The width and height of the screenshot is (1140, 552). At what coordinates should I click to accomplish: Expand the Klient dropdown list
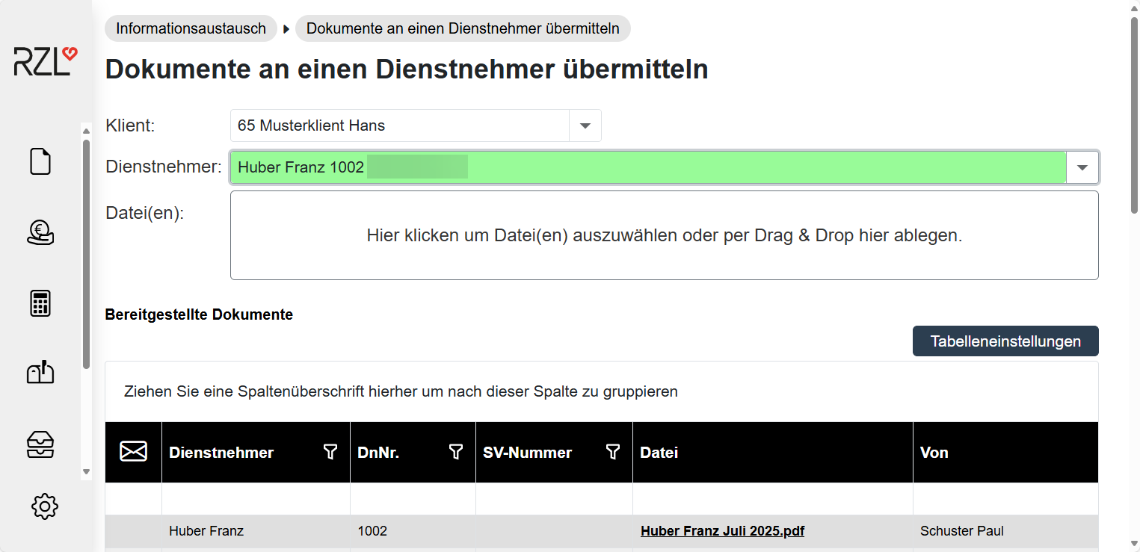coord(585,125)
